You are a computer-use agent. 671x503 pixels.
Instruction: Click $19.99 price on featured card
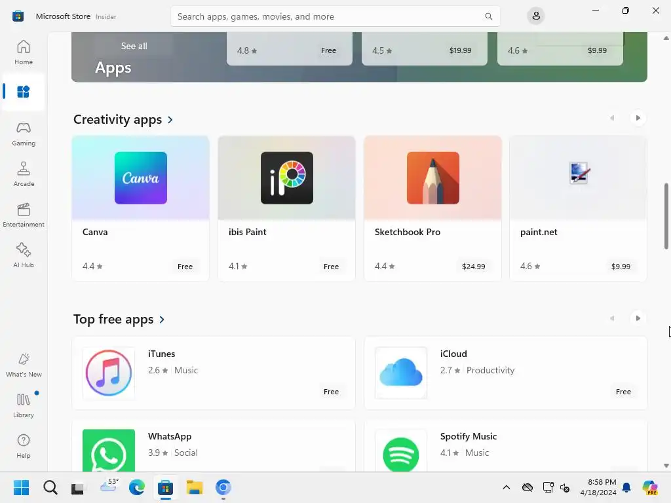(461, 50)
